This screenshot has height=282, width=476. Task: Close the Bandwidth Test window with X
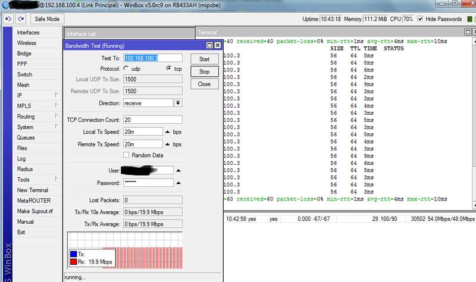point(218,45)
